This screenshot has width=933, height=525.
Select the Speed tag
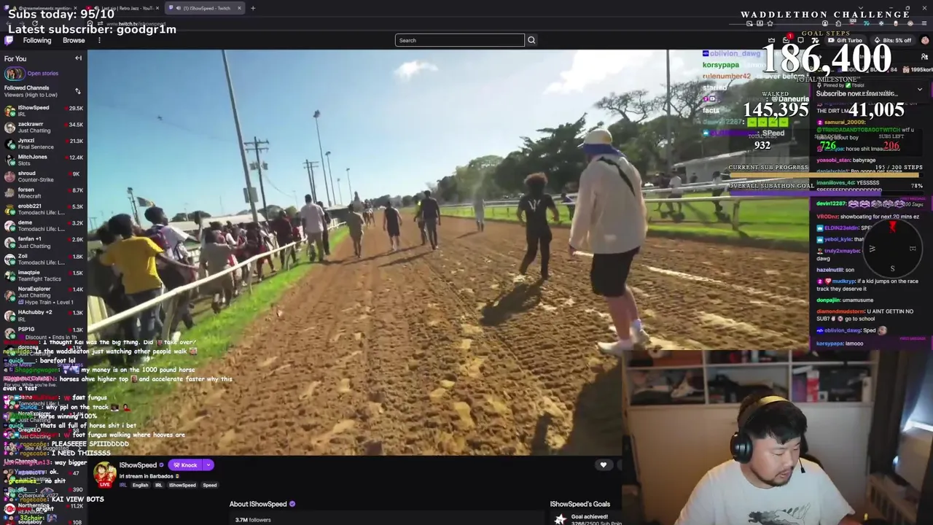[210, 485]
